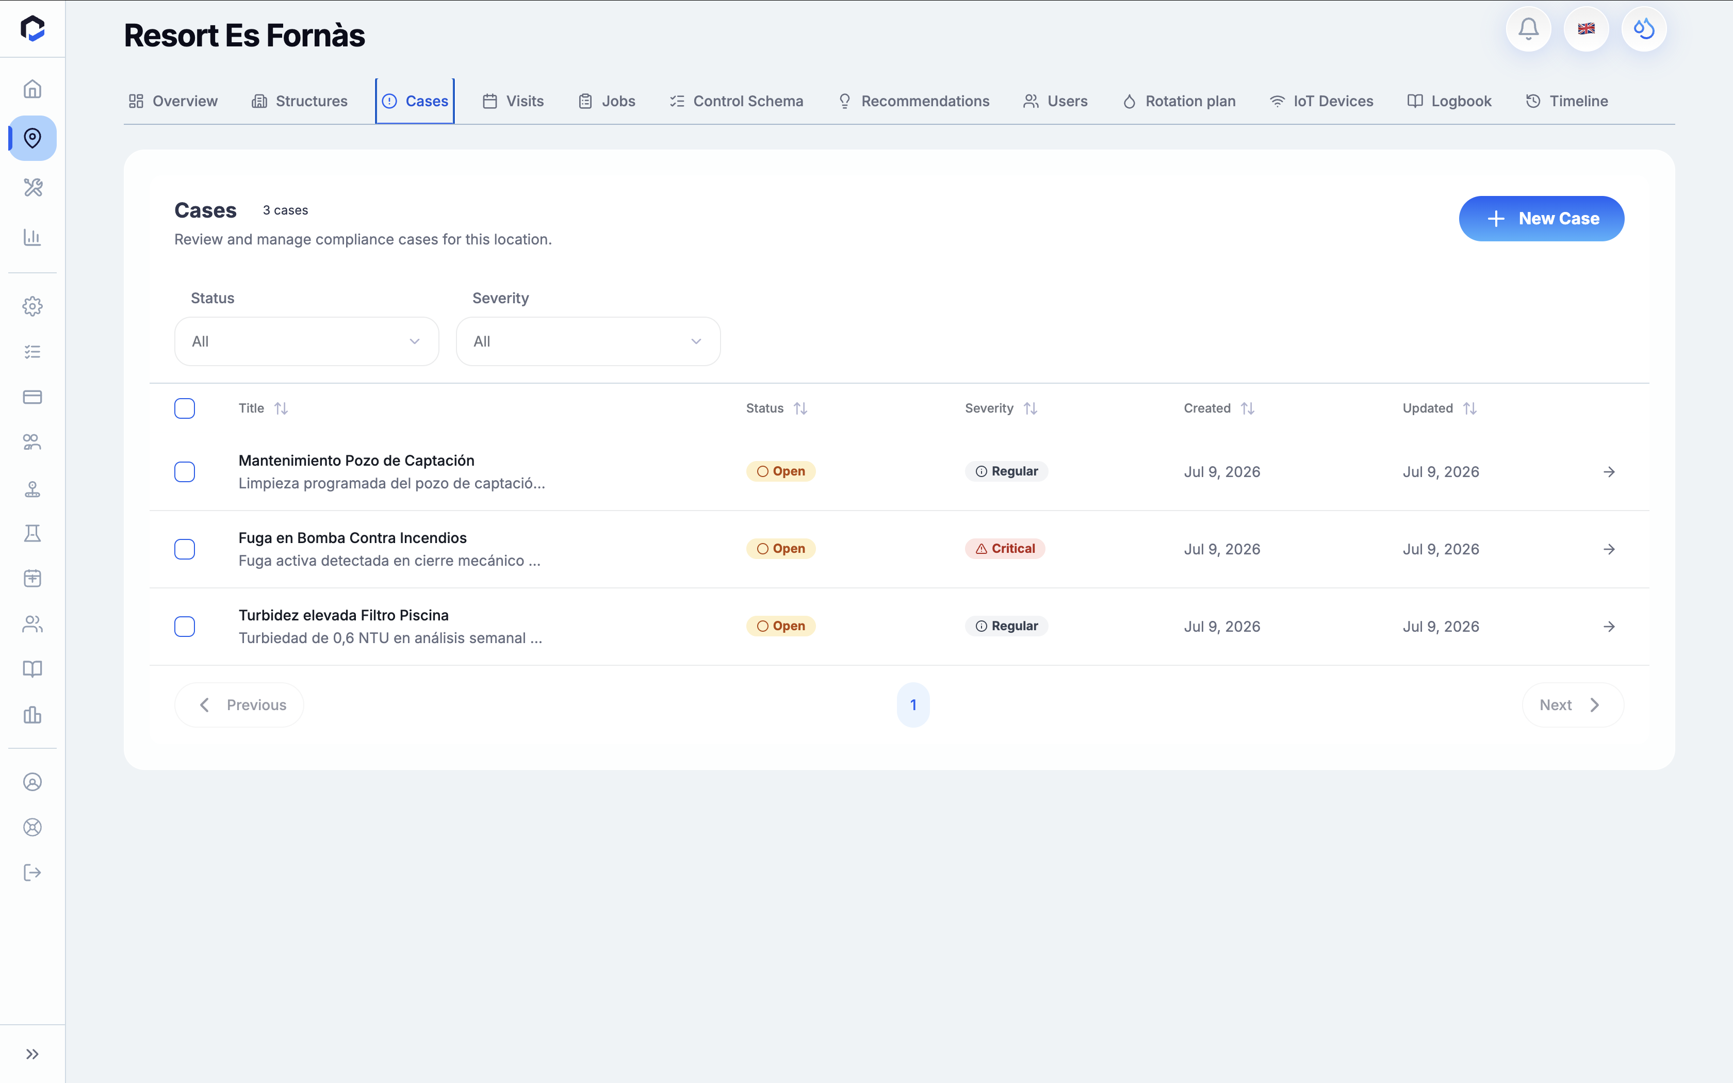The image size is (1733, 1083).
Task: Open the group people sidebar icon
Action: click(32, 442)
